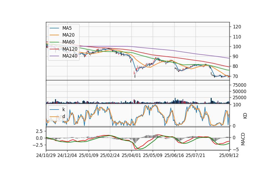Select the k line legend label
Screen dimensions: 255x183
point(63,110)
